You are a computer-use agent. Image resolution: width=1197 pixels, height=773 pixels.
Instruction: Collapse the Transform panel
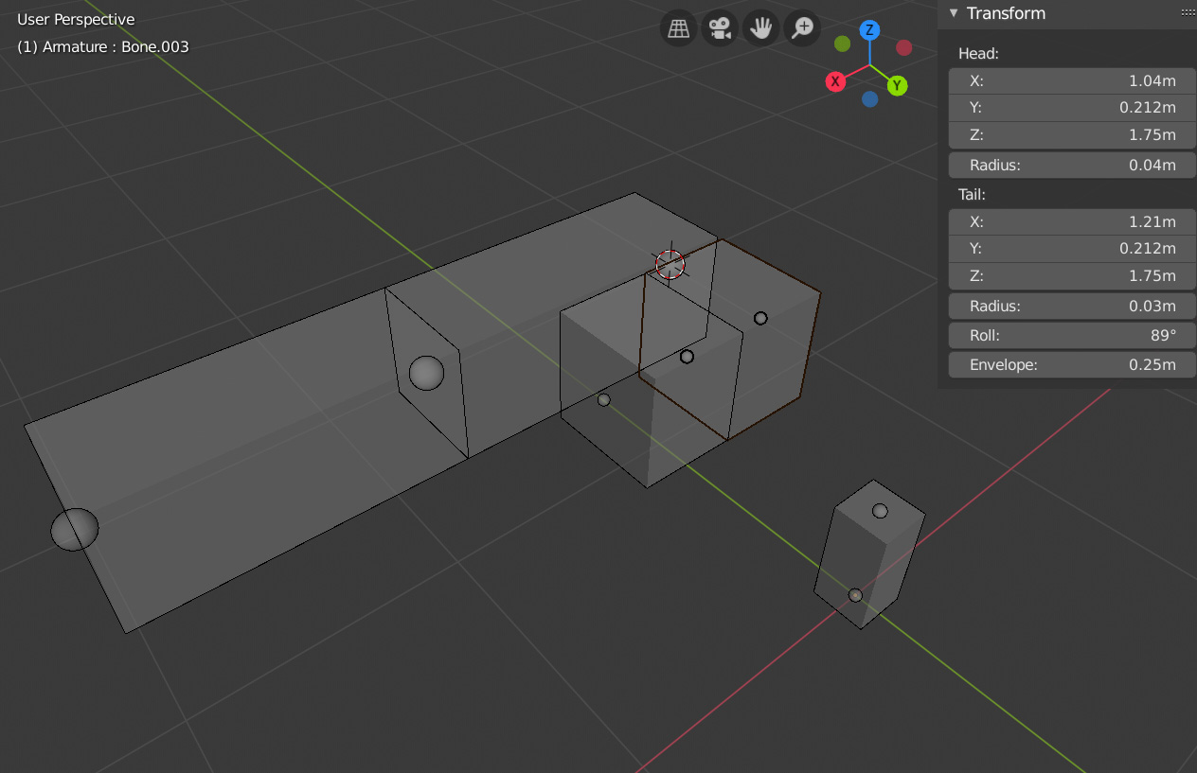coord(954,13)
